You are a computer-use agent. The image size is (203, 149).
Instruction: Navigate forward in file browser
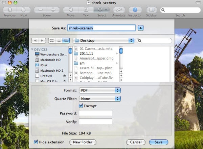[42, 41]
